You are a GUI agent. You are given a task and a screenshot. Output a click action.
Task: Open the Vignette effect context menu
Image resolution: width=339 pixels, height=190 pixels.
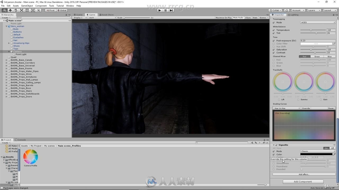(334, 145)
